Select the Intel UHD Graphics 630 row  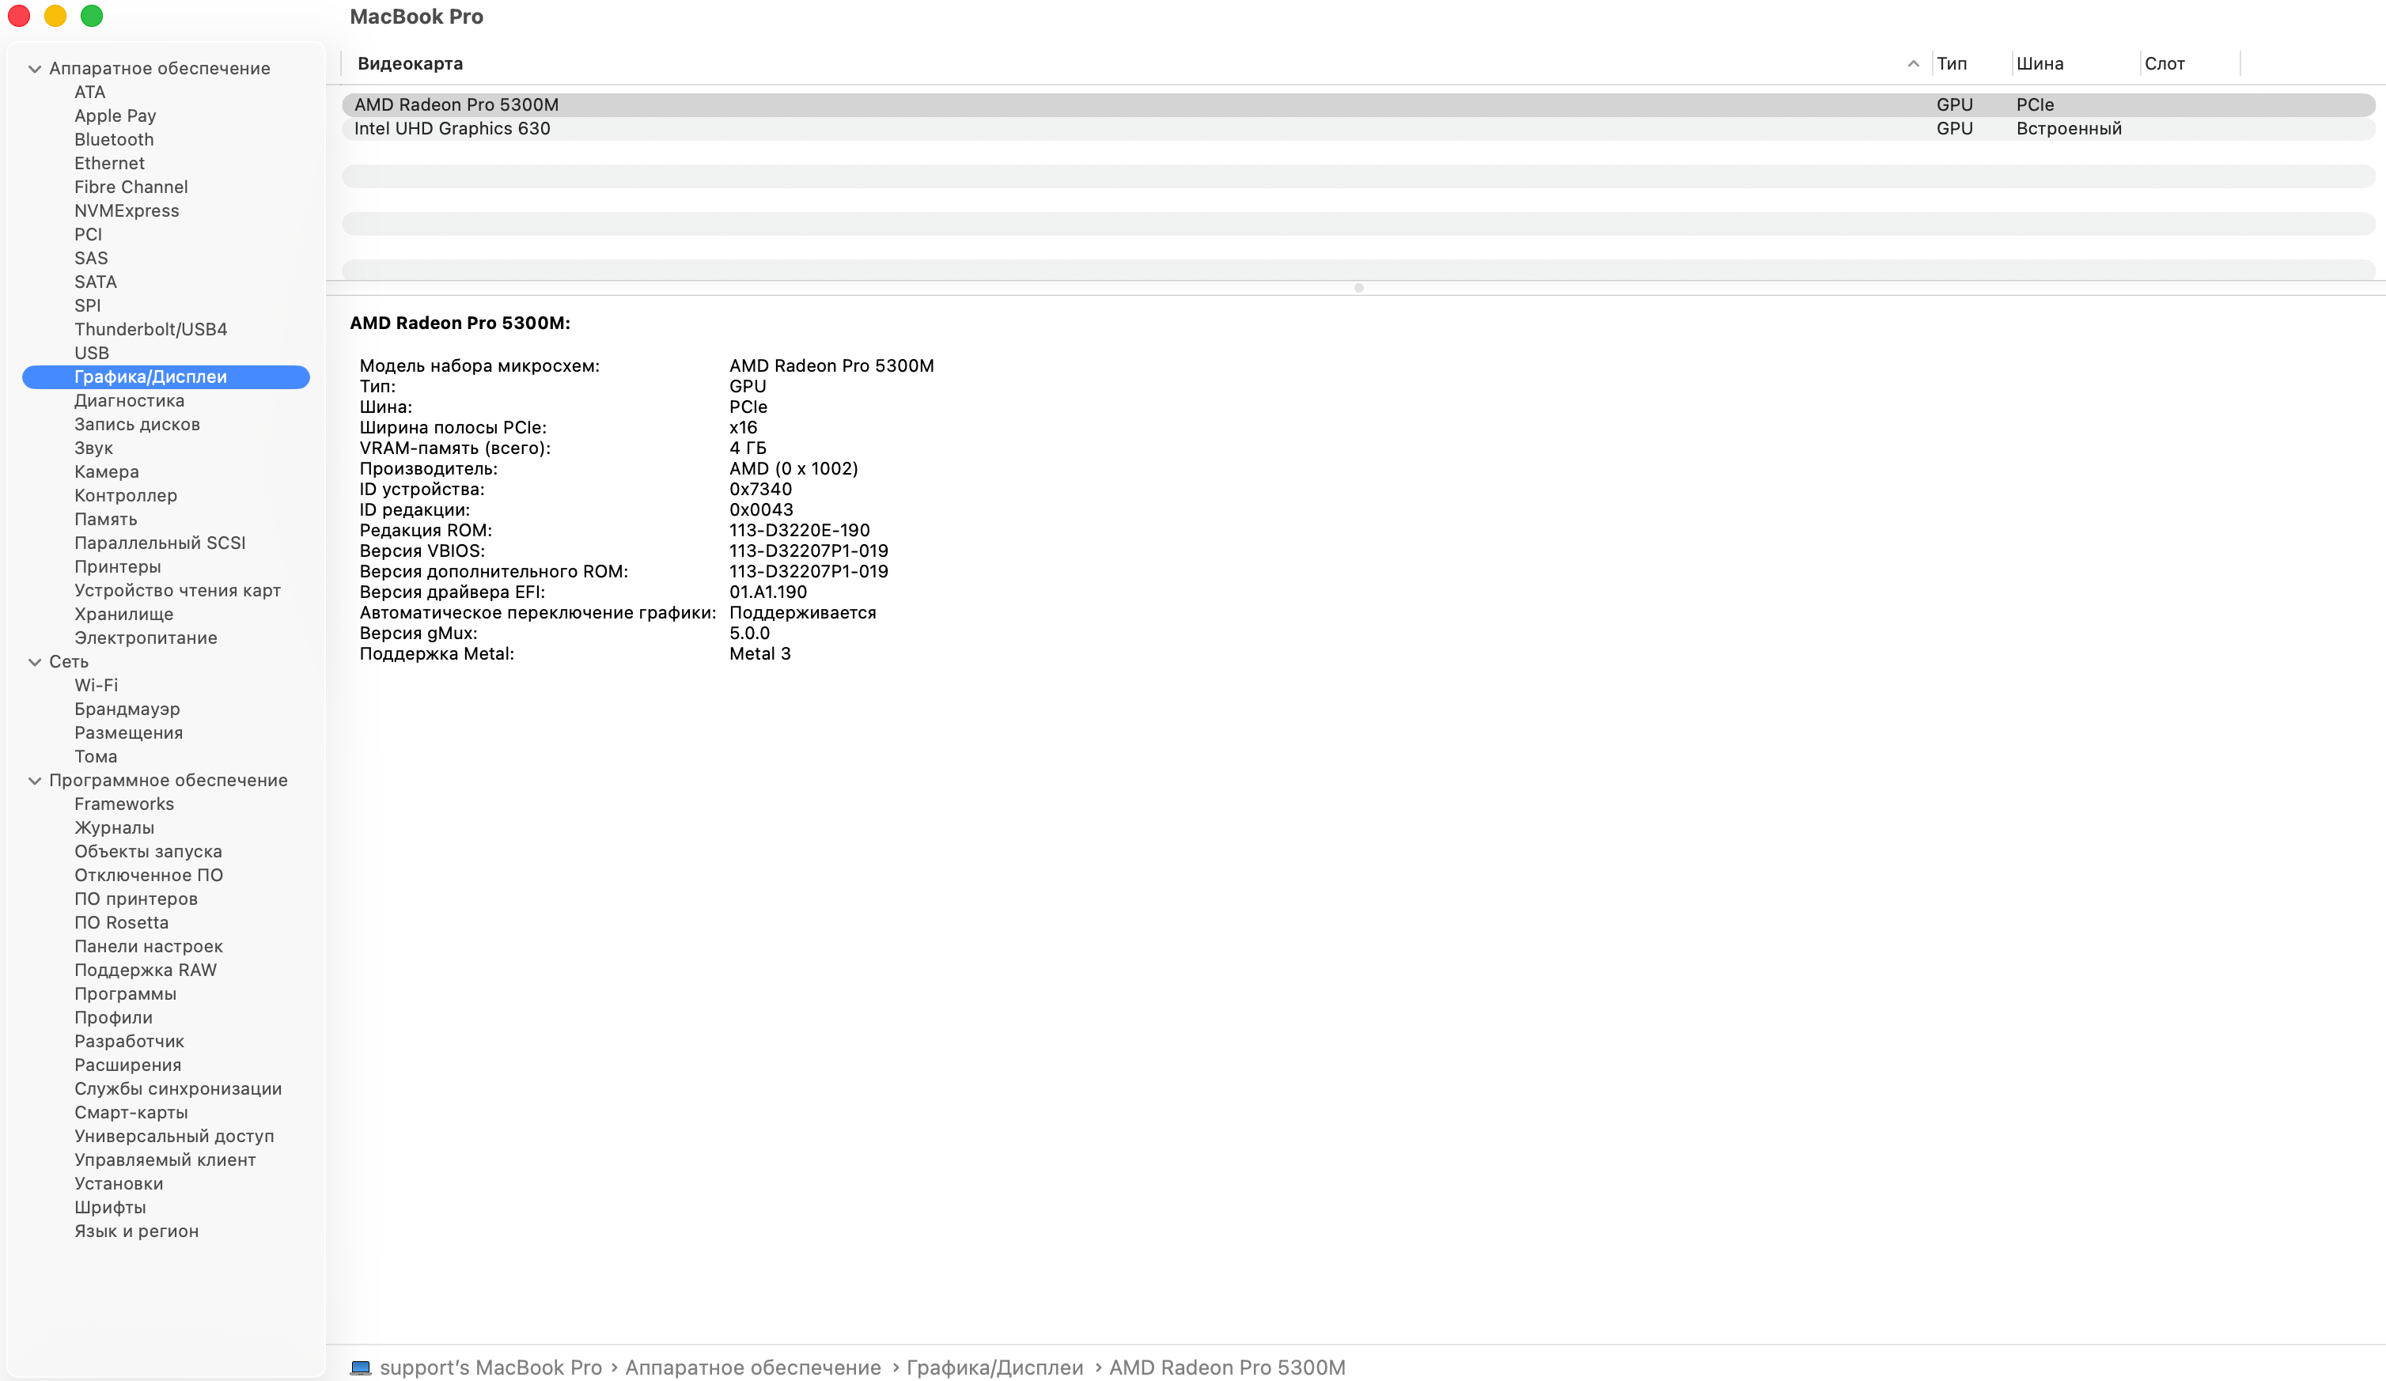452,129
